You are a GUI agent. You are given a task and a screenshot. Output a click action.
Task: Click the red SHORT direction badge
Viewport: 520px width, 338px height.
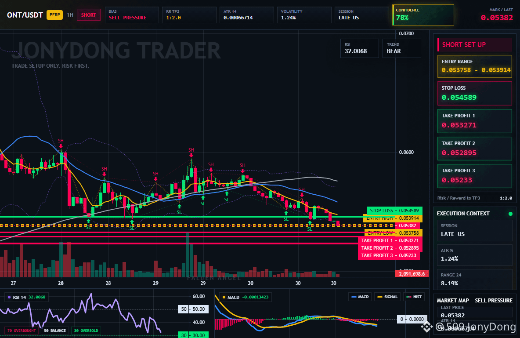pyautogui.click(x=89, y=15)
